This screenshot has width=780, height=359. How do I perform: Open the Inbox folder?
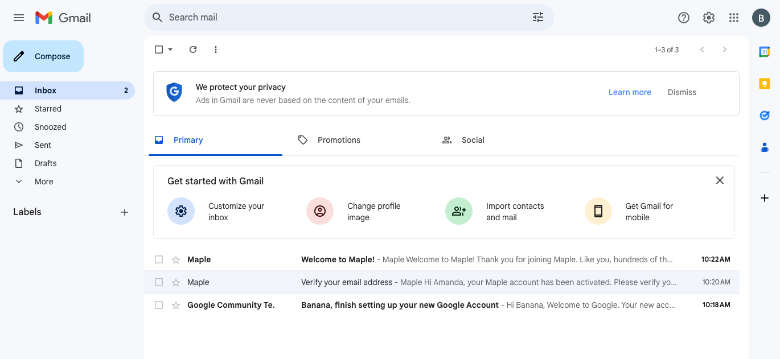click(67, 90)
